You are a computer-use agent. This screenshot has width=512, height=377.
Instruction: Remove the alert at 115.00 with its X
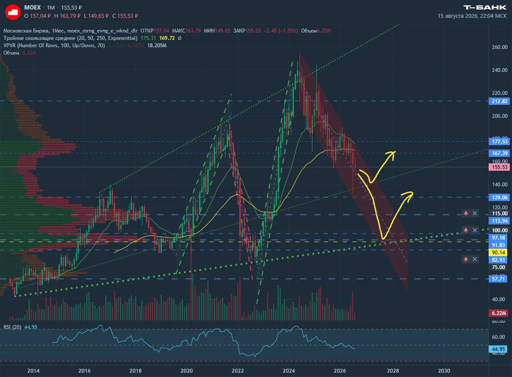point(475,214)
